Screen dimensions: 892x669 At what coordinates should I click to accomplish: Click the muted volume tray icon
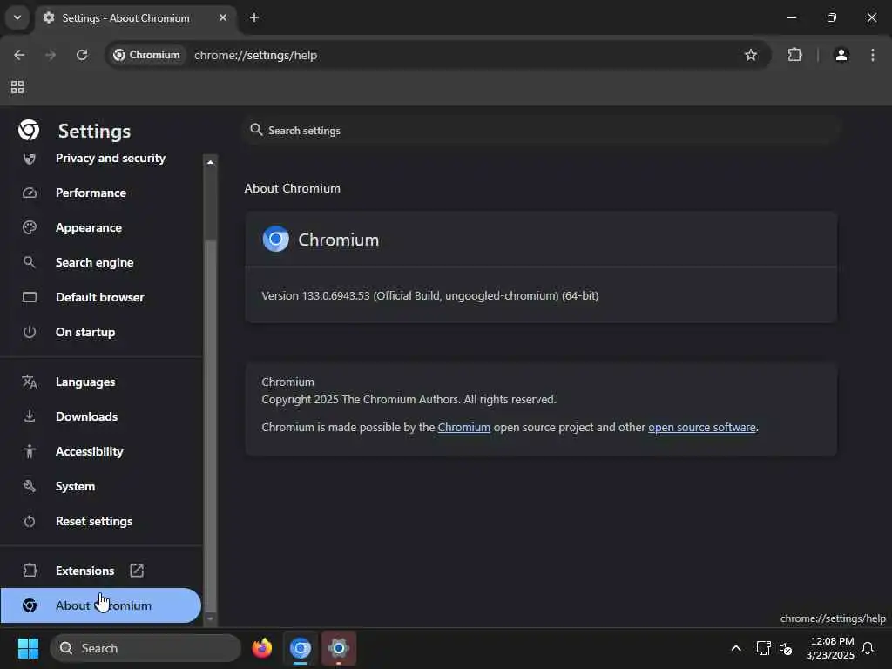[786, 648]
